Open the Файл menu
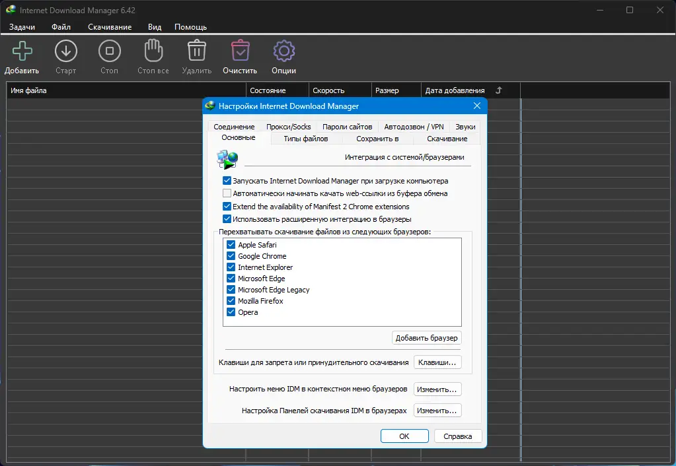The width and height of the screenshot is (676, 466). (x=61, y=26)
